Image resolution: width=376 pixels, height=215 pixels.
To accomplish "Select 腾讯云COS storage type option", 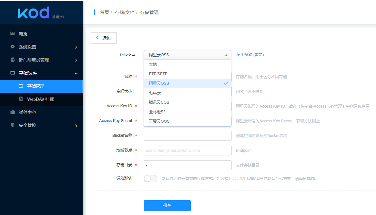I will pyautogui.click(x=188, y=102).
